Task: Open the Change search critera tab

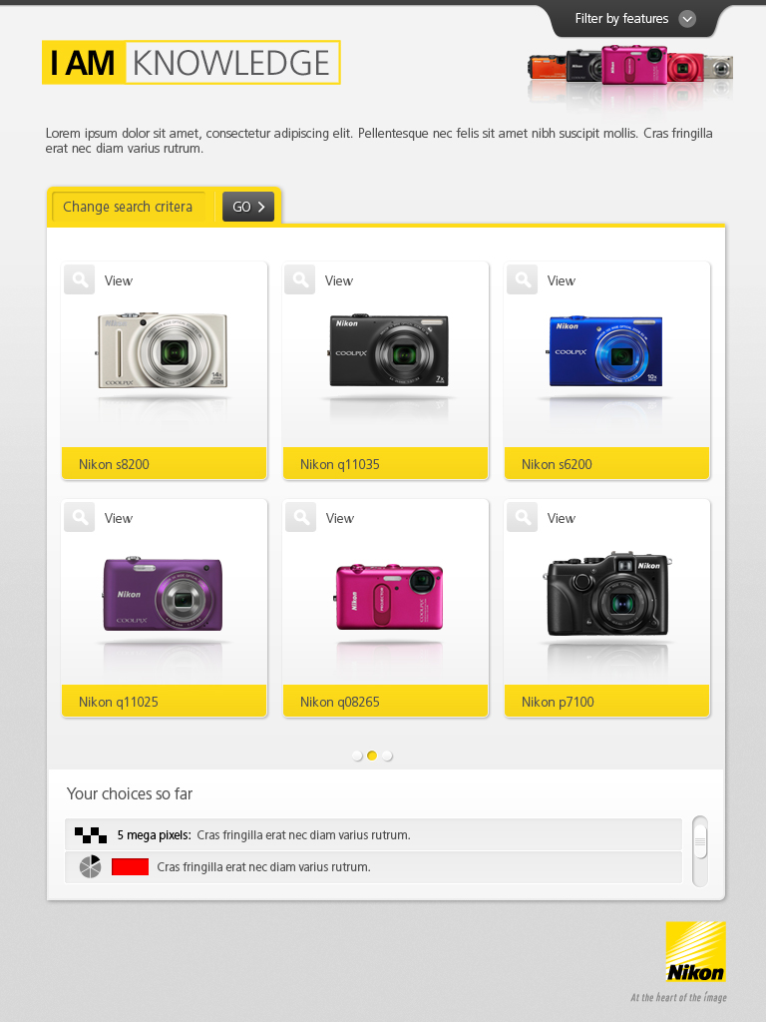Action: (x=128, y=207)
